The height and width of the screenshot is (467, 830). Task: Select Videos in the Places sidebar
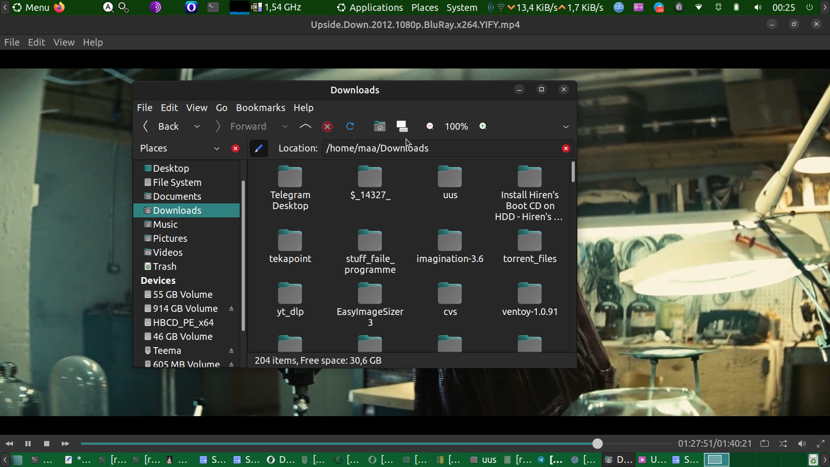click(168, 252)
